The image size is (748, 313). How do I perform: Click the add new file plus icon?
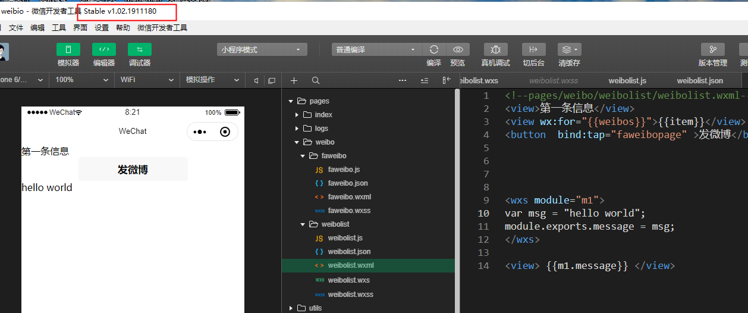point(294,80)
